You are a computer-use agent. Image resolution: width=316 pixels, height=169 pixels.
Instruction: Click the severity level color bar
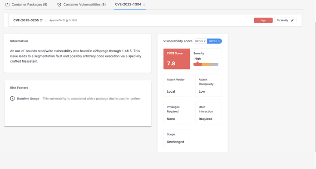[206, 65]
